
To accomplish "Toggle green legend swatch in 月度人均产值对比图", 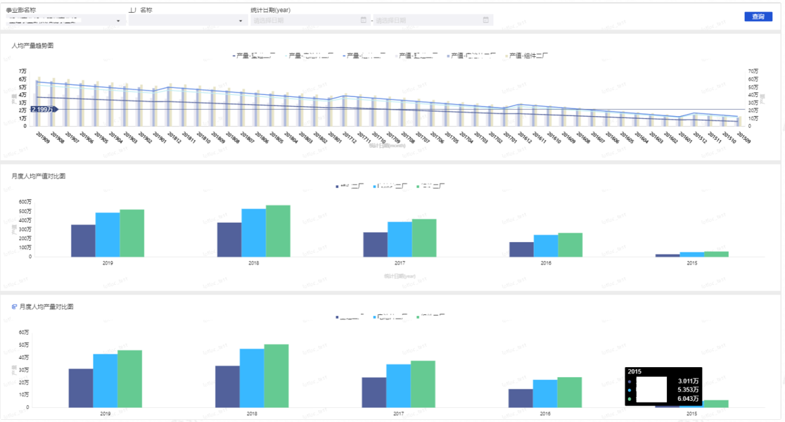I will (x=418, y=186).
